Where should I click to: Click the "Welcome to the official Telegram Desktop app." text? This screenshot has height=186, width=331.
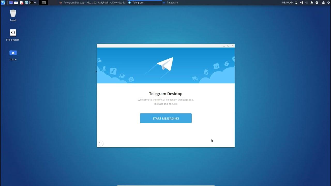click(166, 100)
